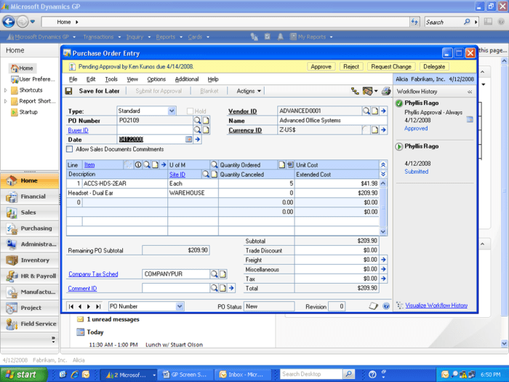Open the U of M lookup magnifier
The image size is (509, 382).
click(214, 164)
